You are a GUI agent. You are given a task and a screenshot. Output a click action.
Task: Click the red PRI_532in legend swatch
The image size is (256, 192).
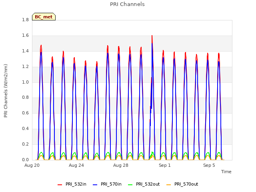[60, 184]
